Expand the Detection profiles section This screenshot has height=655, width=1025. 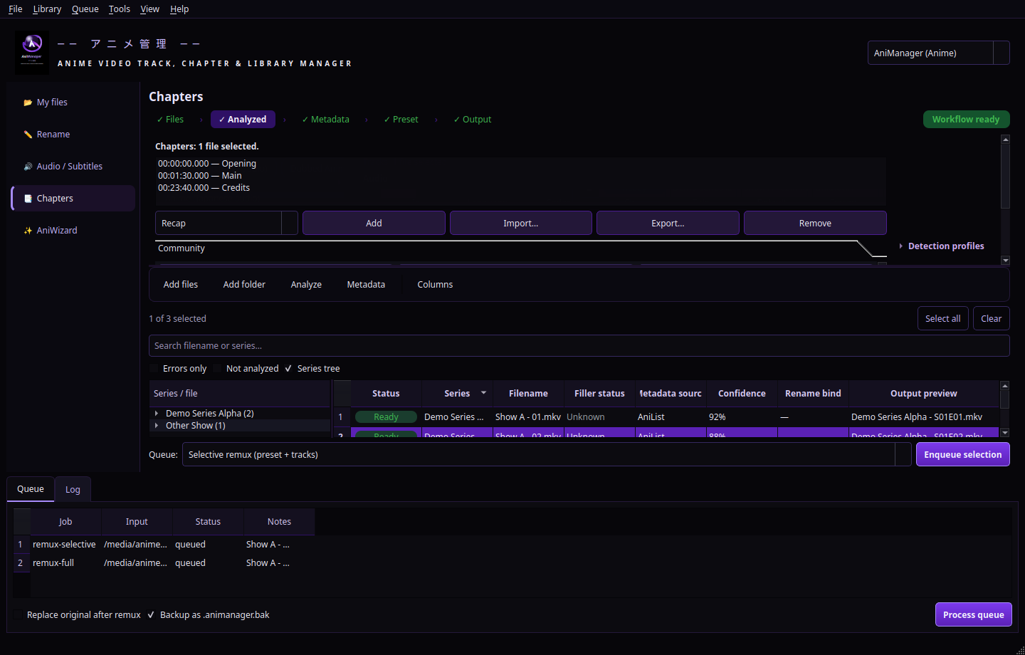(941, 246)
